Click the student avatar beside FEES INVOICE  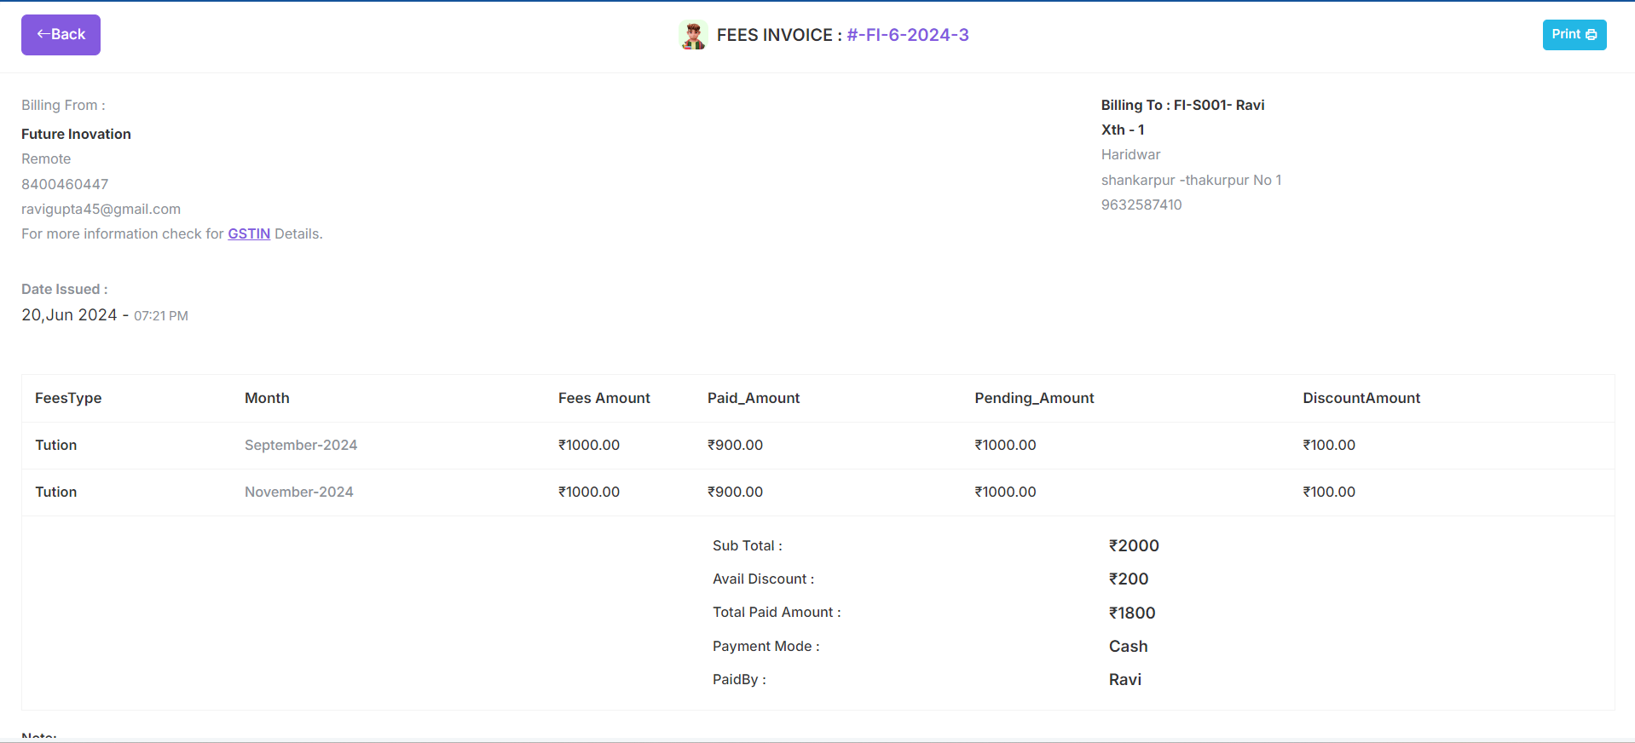click(693, 35)
